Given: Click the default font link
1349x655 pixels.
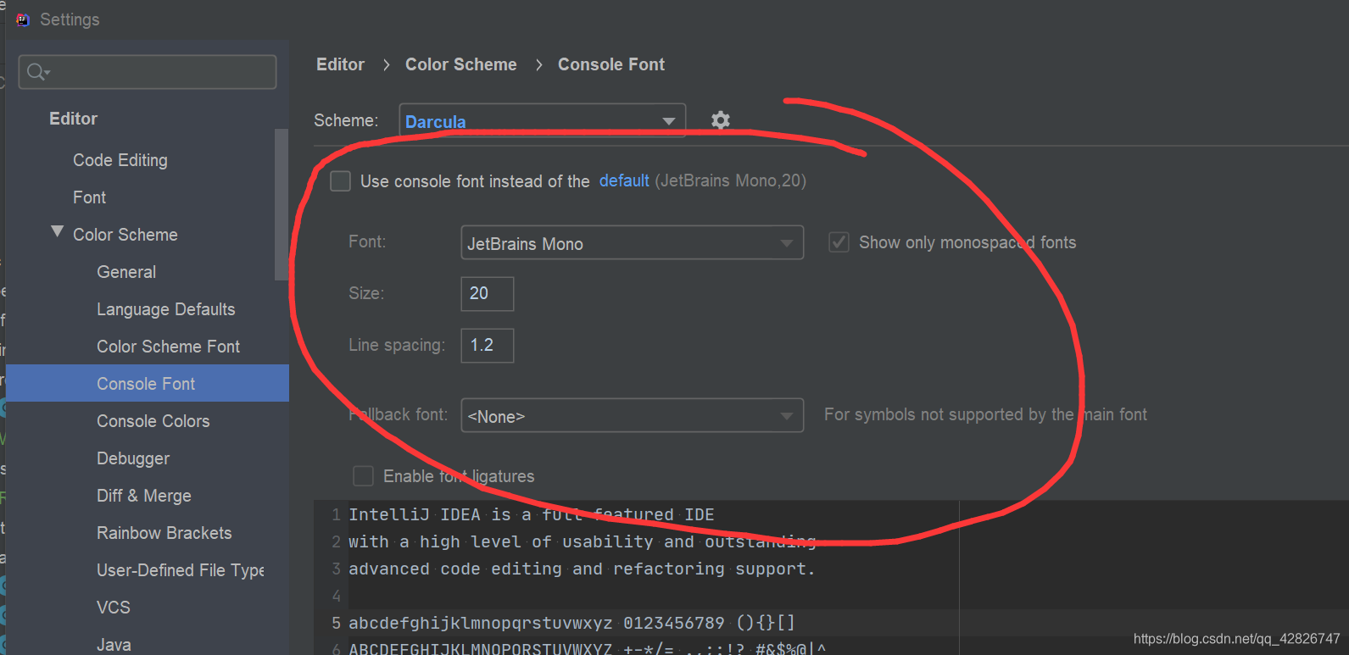Looking at the screenshot, I should pyautogui.click(x=624, y=180).
